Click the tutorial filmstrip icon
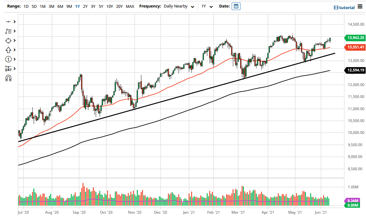Viewport: 366px width, 219px height. [x=336, y=7]
